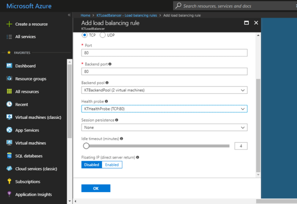This screenshot has height=204, width=297.
Task: Click Application Insights lightbulb icon
Action: click(x=9, y=194)
